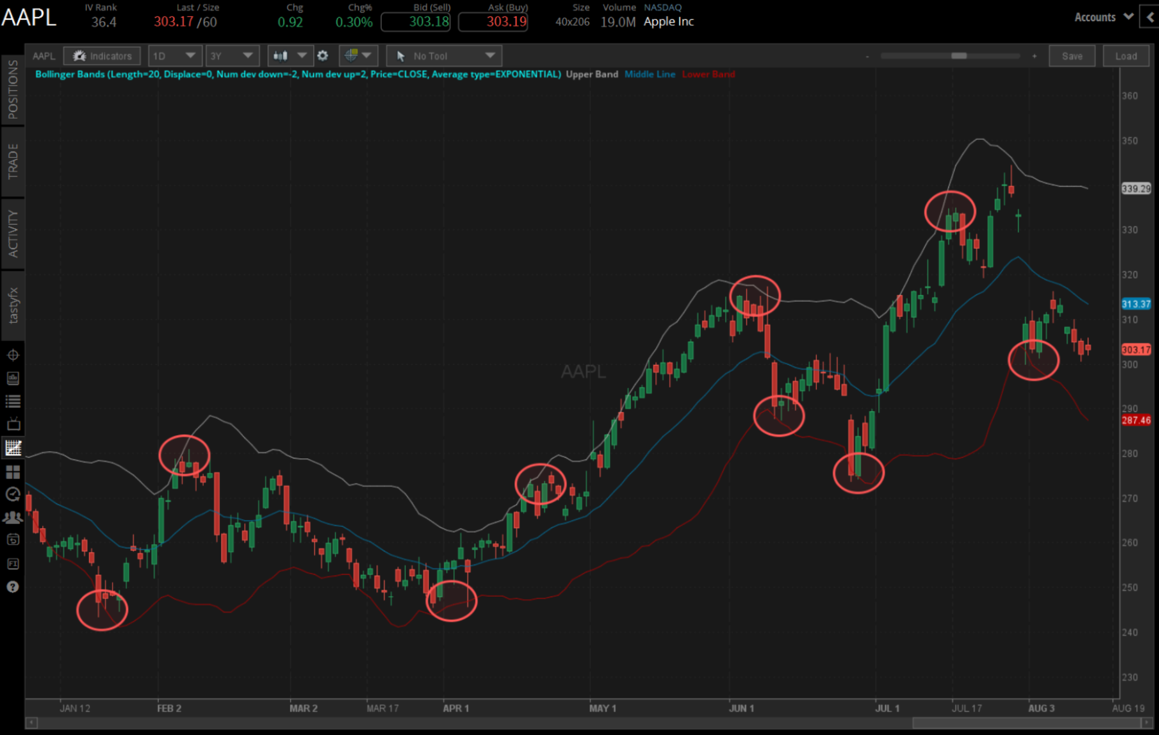This screenshot has height=735, width=1159.
Task: Click the Middle Line legend label
Action: [650, 74]
